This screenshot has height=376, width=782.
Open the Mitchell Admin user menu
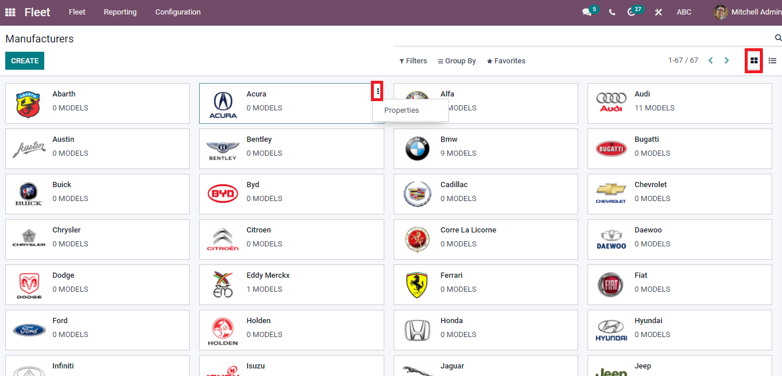click(x=748, y=12)
